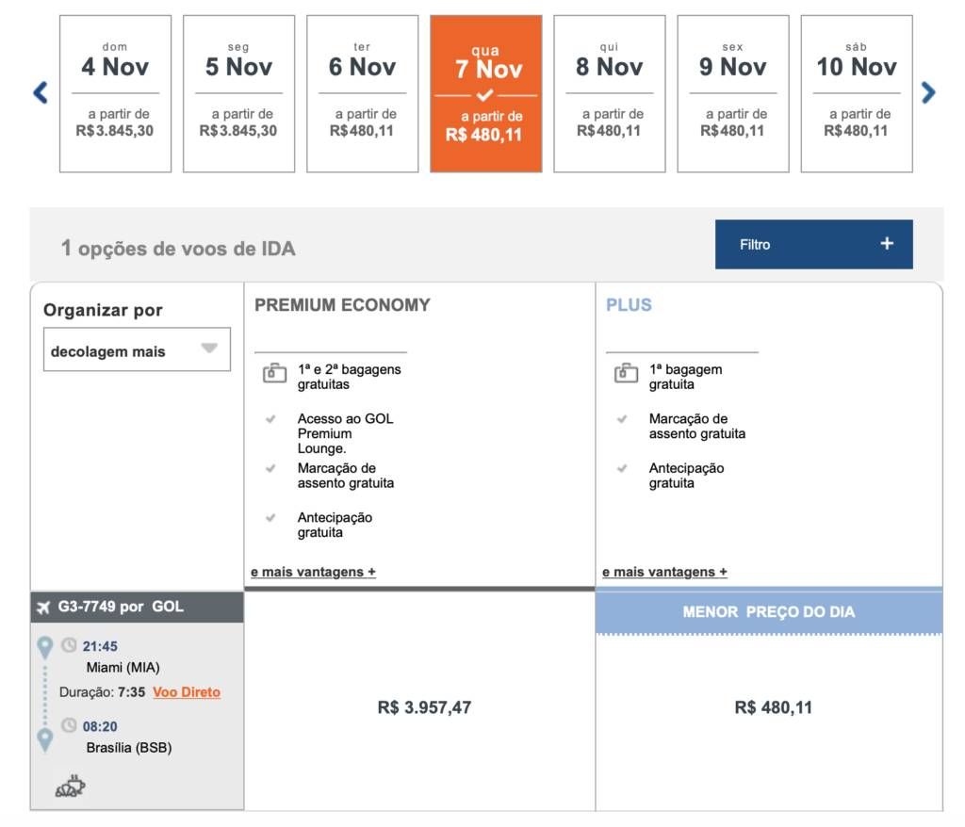
Task: Open the Voo Direto link
Action: [x=187, y=692]
